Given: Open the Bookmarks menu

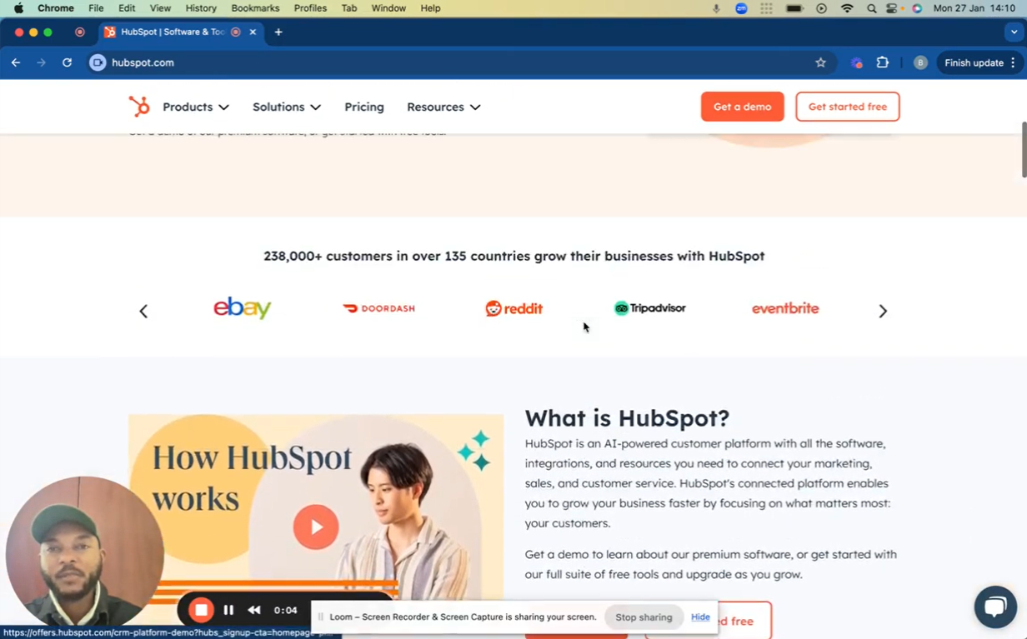Looking at the screenshot, I should click(255, 8).
